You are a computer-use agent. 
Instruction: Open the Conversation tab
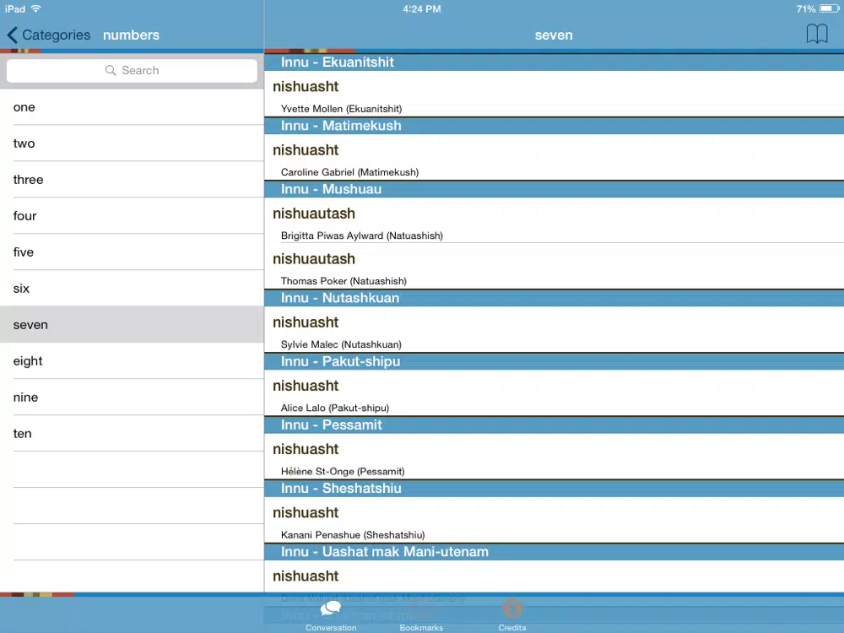331,616
